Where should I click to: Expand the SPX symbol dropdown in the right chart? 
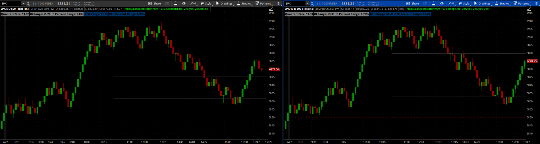[307, 3]
